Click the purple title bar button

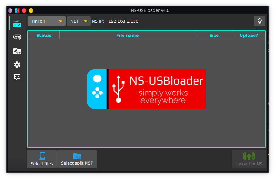(x=10, y=11)
